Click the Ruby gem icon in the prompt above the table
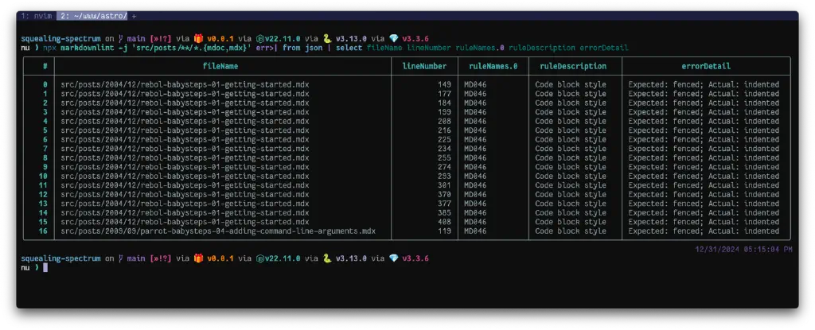 [x=393, y=38]
